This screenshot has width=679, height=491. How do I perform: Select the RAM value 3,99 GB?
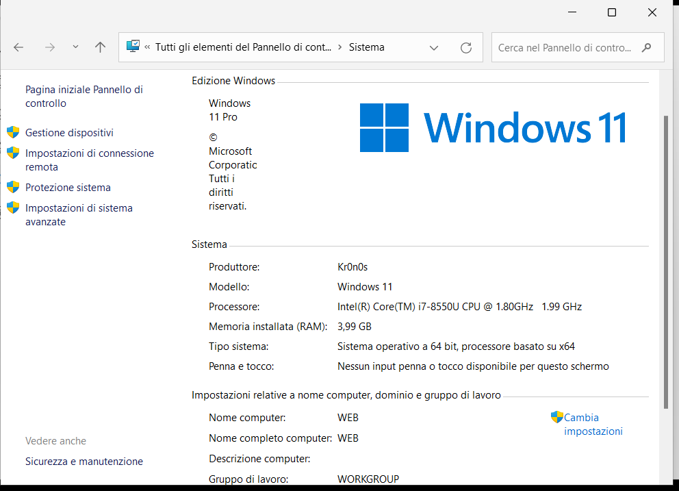pyautogui.click(x=355, y=327)
